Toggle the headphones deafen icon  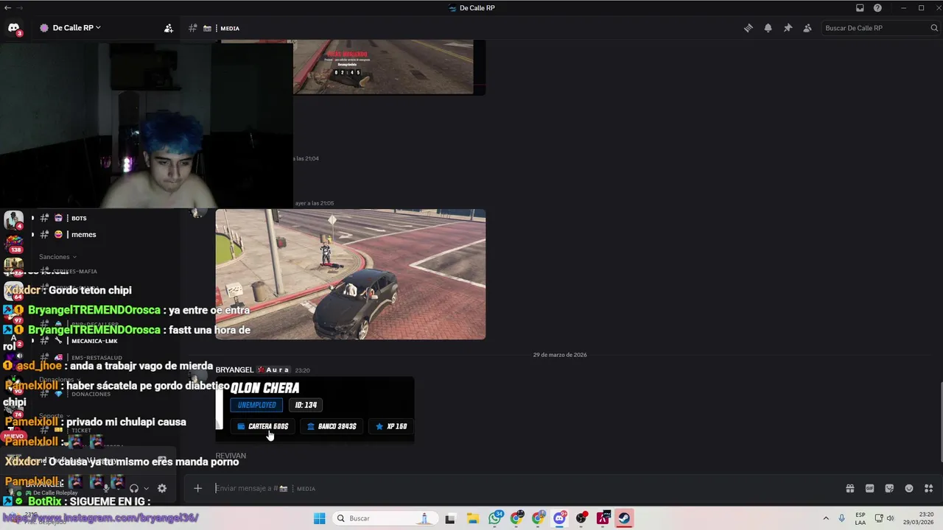pyautogui.click(x=134, y=488)
